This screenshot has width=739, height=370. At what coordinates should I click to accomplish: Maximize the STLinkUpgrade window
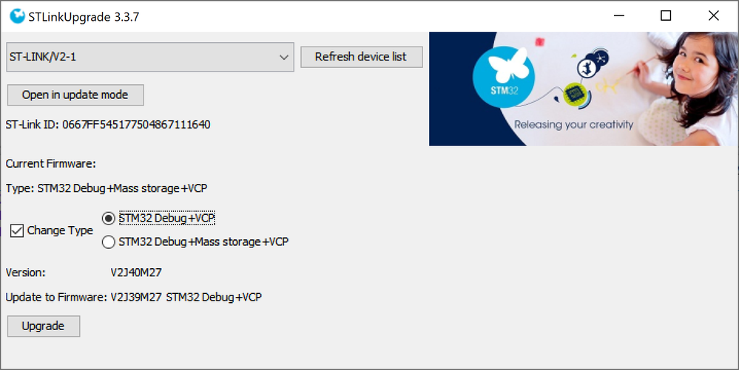tap(666, 16)
